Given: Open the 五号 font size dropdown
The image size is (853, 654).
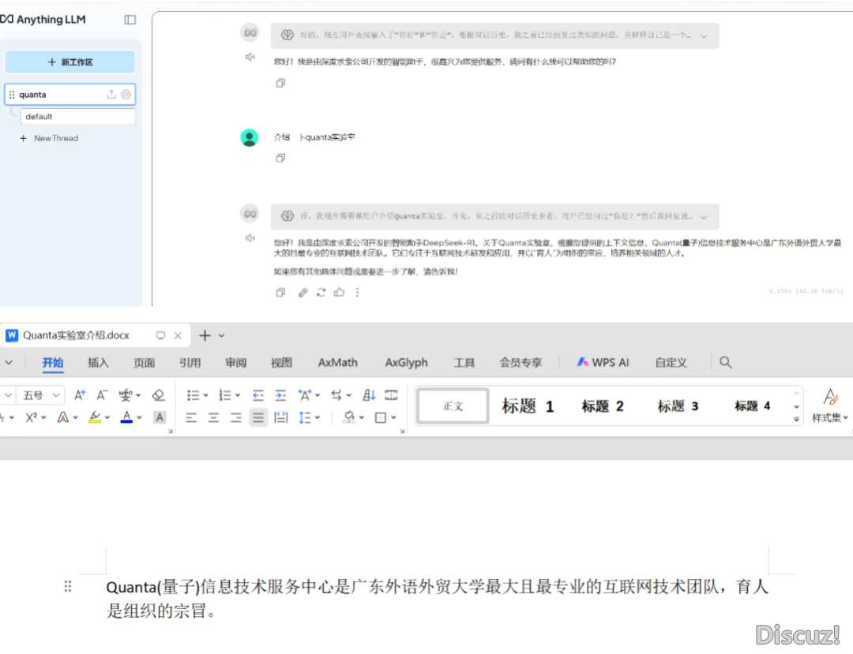Looking at the screenshot, I should tap(55, 395).
